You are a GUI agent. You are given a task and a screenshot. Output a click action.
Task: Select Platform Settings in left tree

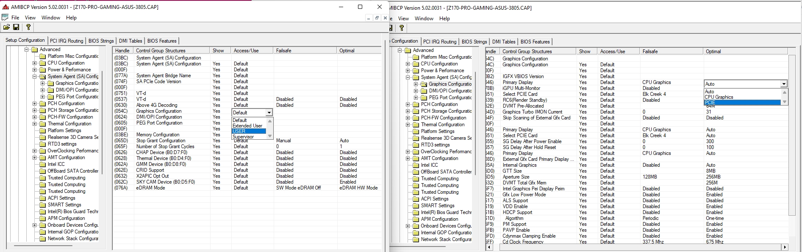(x=64, y=130)
